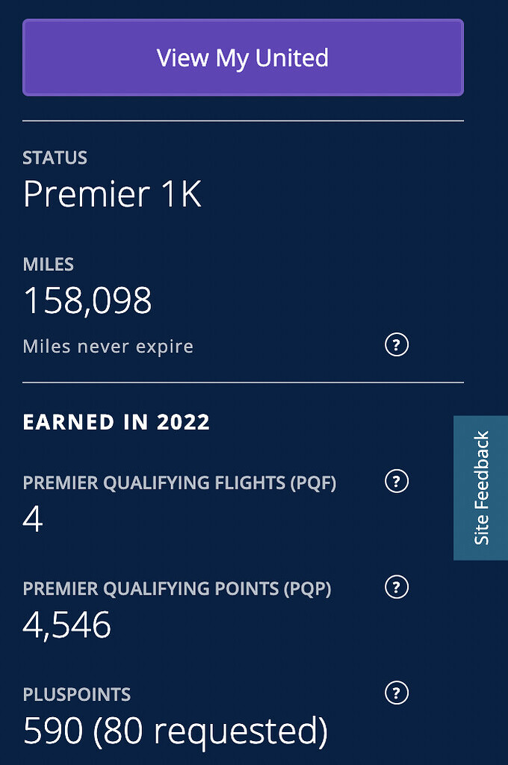Click the 158,098 miles balance

click(x=89, y=300)
